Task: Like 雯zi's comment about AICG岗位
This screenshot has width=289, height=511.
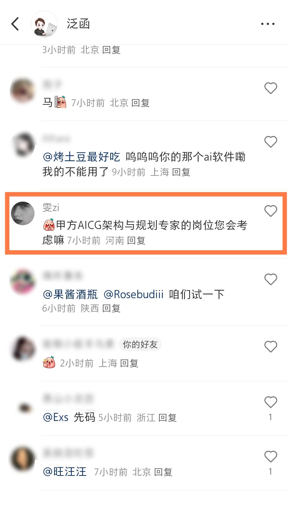Action: tap(271, 211)
